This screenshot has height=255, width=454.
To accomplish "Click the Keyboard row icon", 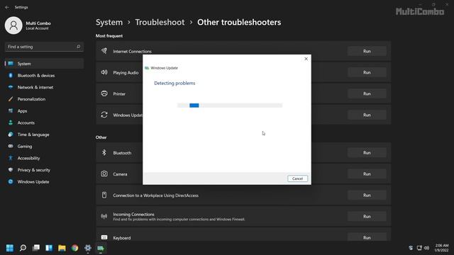I will tap(104, 237).
